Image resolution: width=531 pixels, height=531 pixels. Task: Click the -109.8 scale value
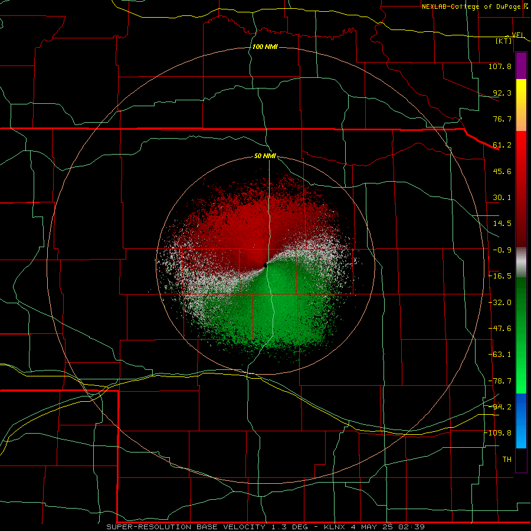click(498, 433)
